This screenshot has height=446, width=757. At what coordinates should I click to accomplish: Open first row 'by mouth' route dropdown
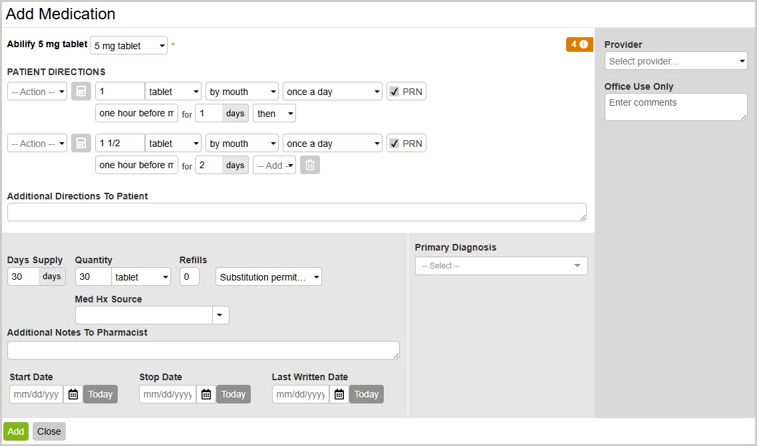[x=242, y=92]
